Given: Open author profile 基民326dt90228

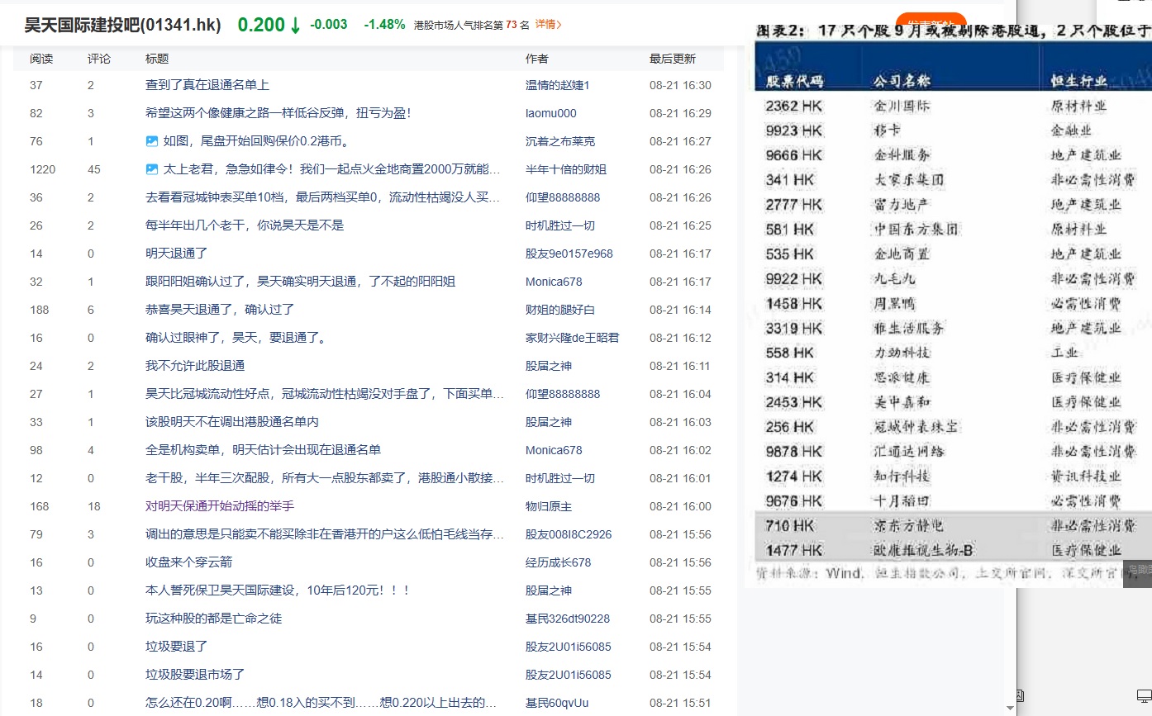Looking at the screenshot, I should (x=568, y=619).
